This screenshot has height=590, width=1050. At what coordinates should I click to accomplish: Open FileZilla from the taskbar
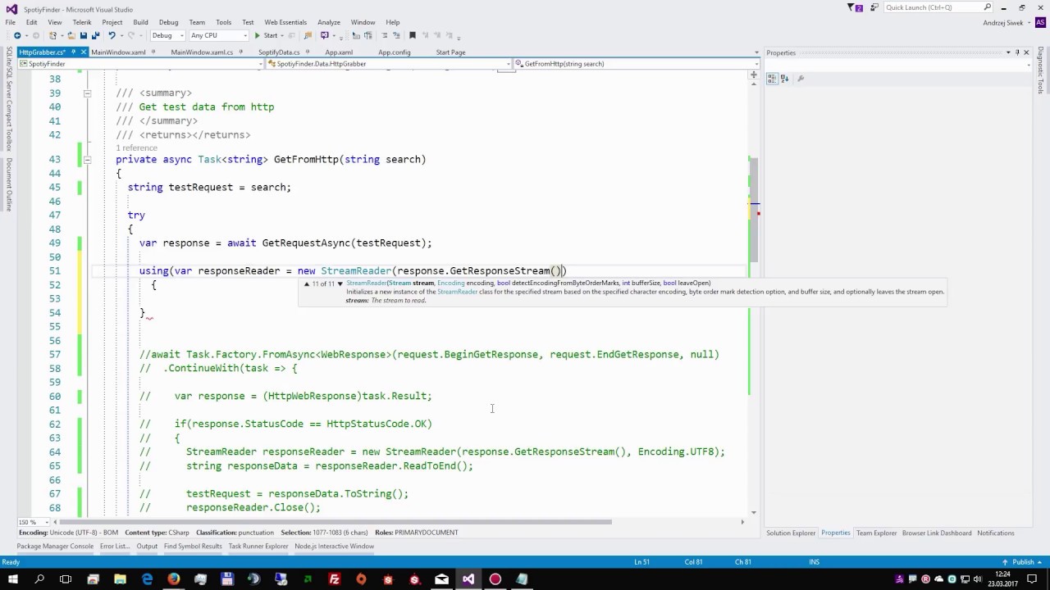335,579
